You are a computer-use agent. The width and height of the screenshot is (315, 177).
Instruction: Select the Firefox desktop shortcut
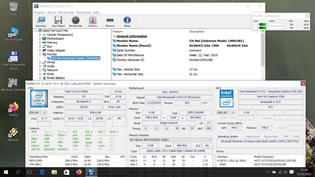pos(14,109)
